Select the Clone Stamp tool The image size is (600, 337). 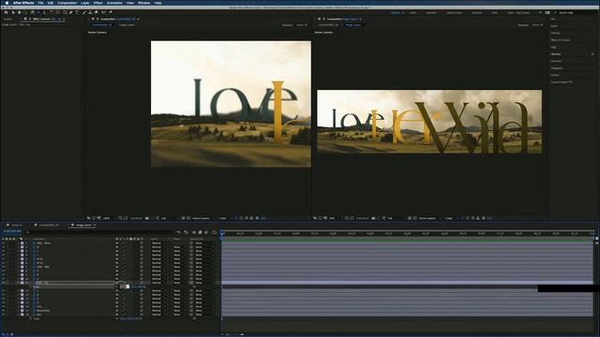click(90, 12)
